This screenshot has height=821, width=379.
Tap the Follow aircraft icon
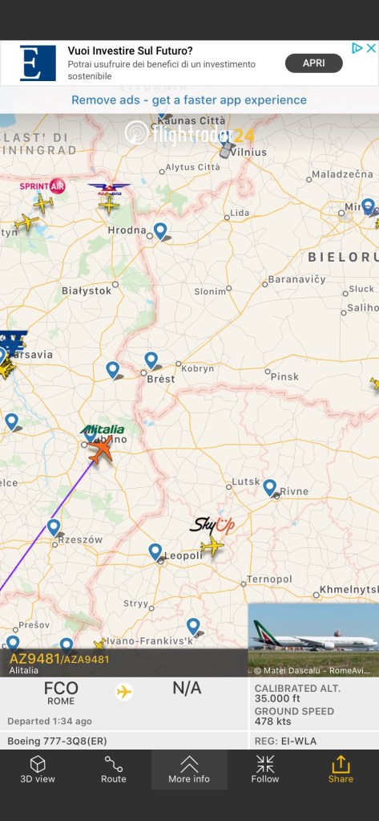pyautogui.click(x=265, y=769)
